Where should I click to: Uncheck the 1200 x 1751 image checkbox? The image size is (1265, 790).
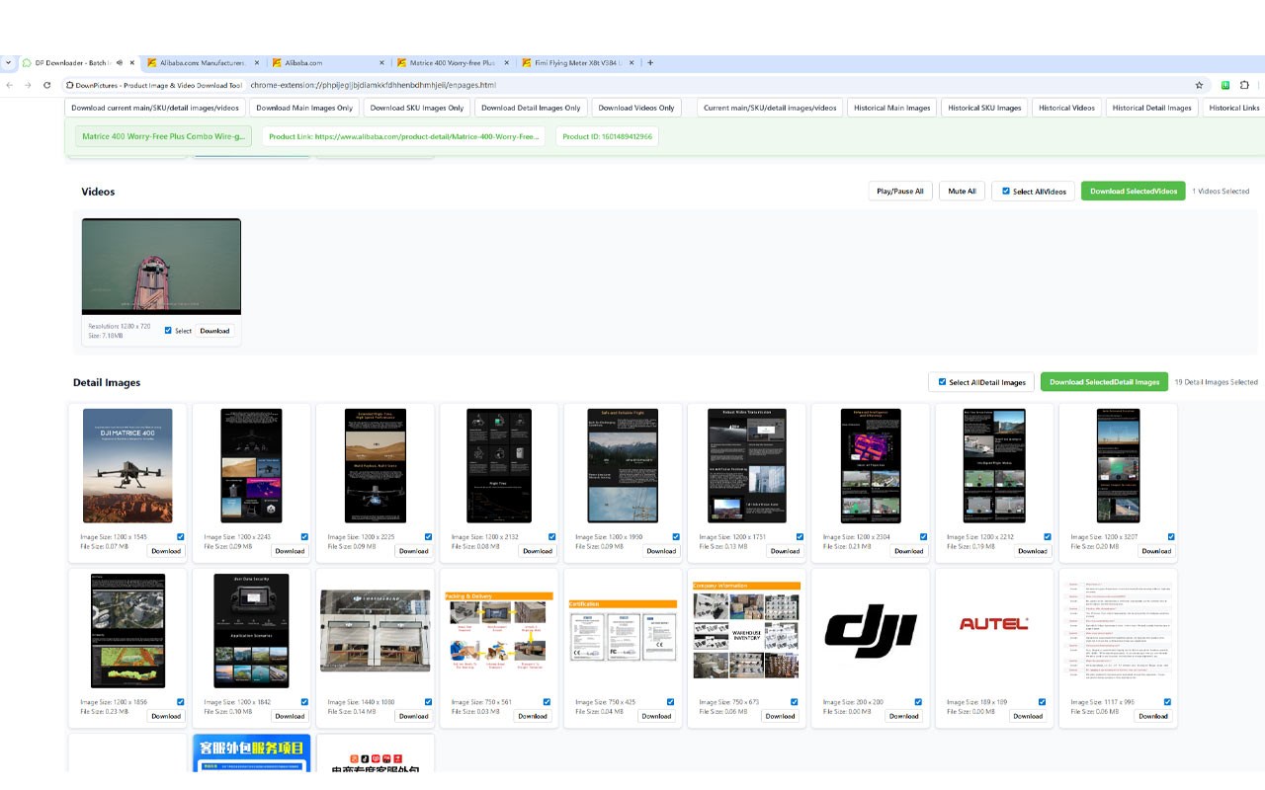tap(800, 537)
